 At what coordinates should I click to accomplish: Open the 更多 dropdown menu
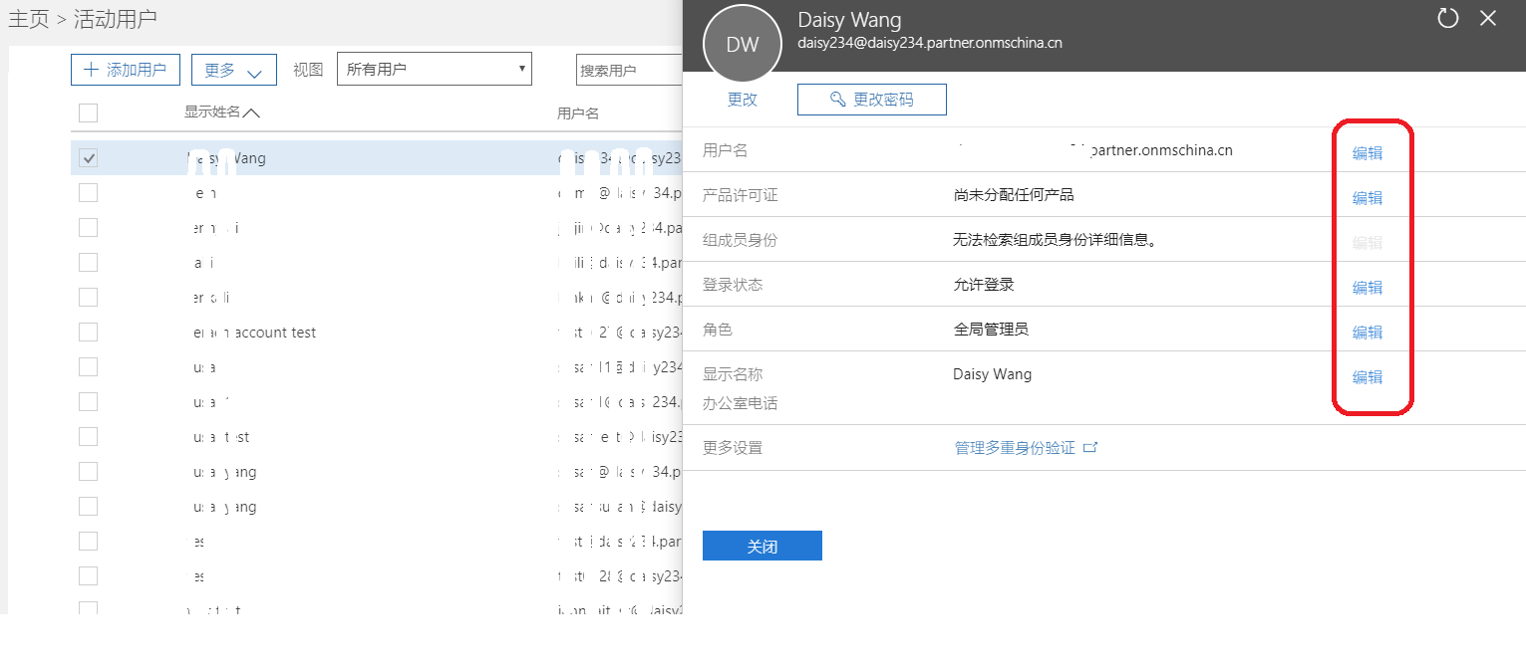(x=233, y=70)
